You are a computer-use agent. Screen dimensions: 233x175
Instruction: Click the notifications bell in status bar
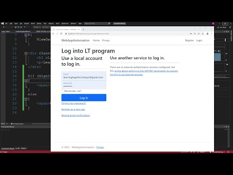228,152
